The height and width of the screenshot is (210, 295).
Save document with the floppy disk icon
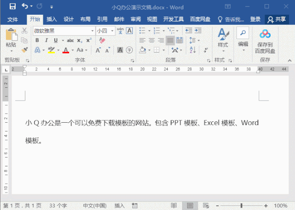(12, 6)
